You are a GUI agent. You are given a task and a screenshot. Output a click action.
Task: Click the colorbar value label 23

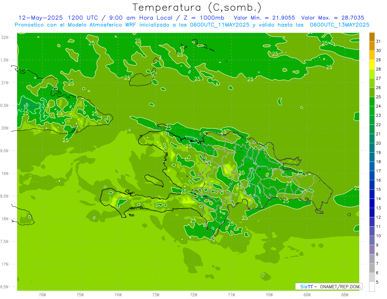(379, 115)
